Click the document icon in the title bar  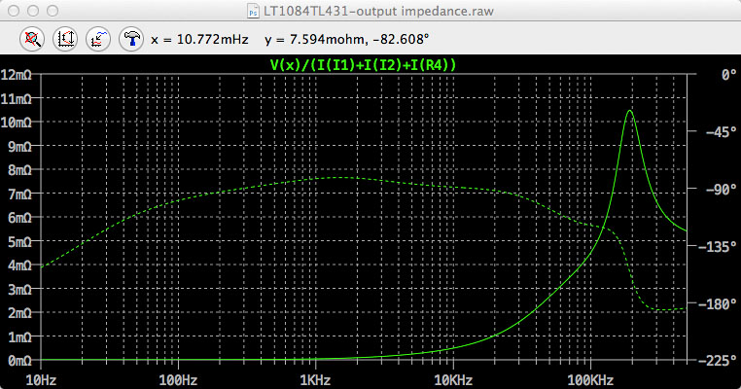pos(253,11)
